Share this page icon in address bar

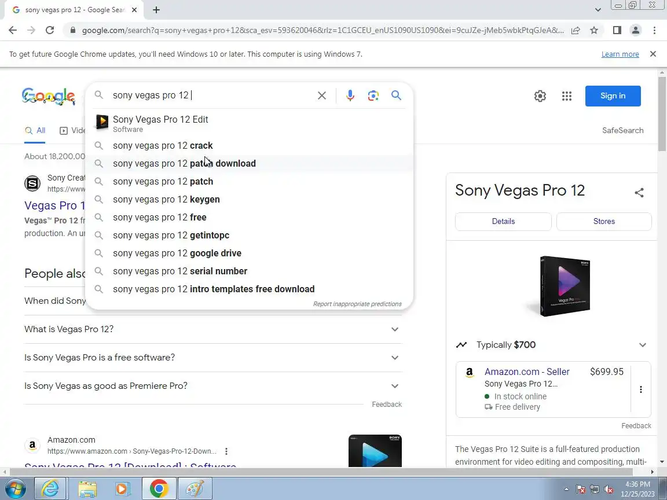tap(576, 30)
